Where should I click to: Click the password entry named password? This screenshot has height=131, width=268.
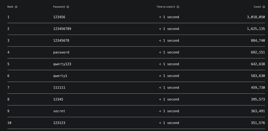pos(61,52)
